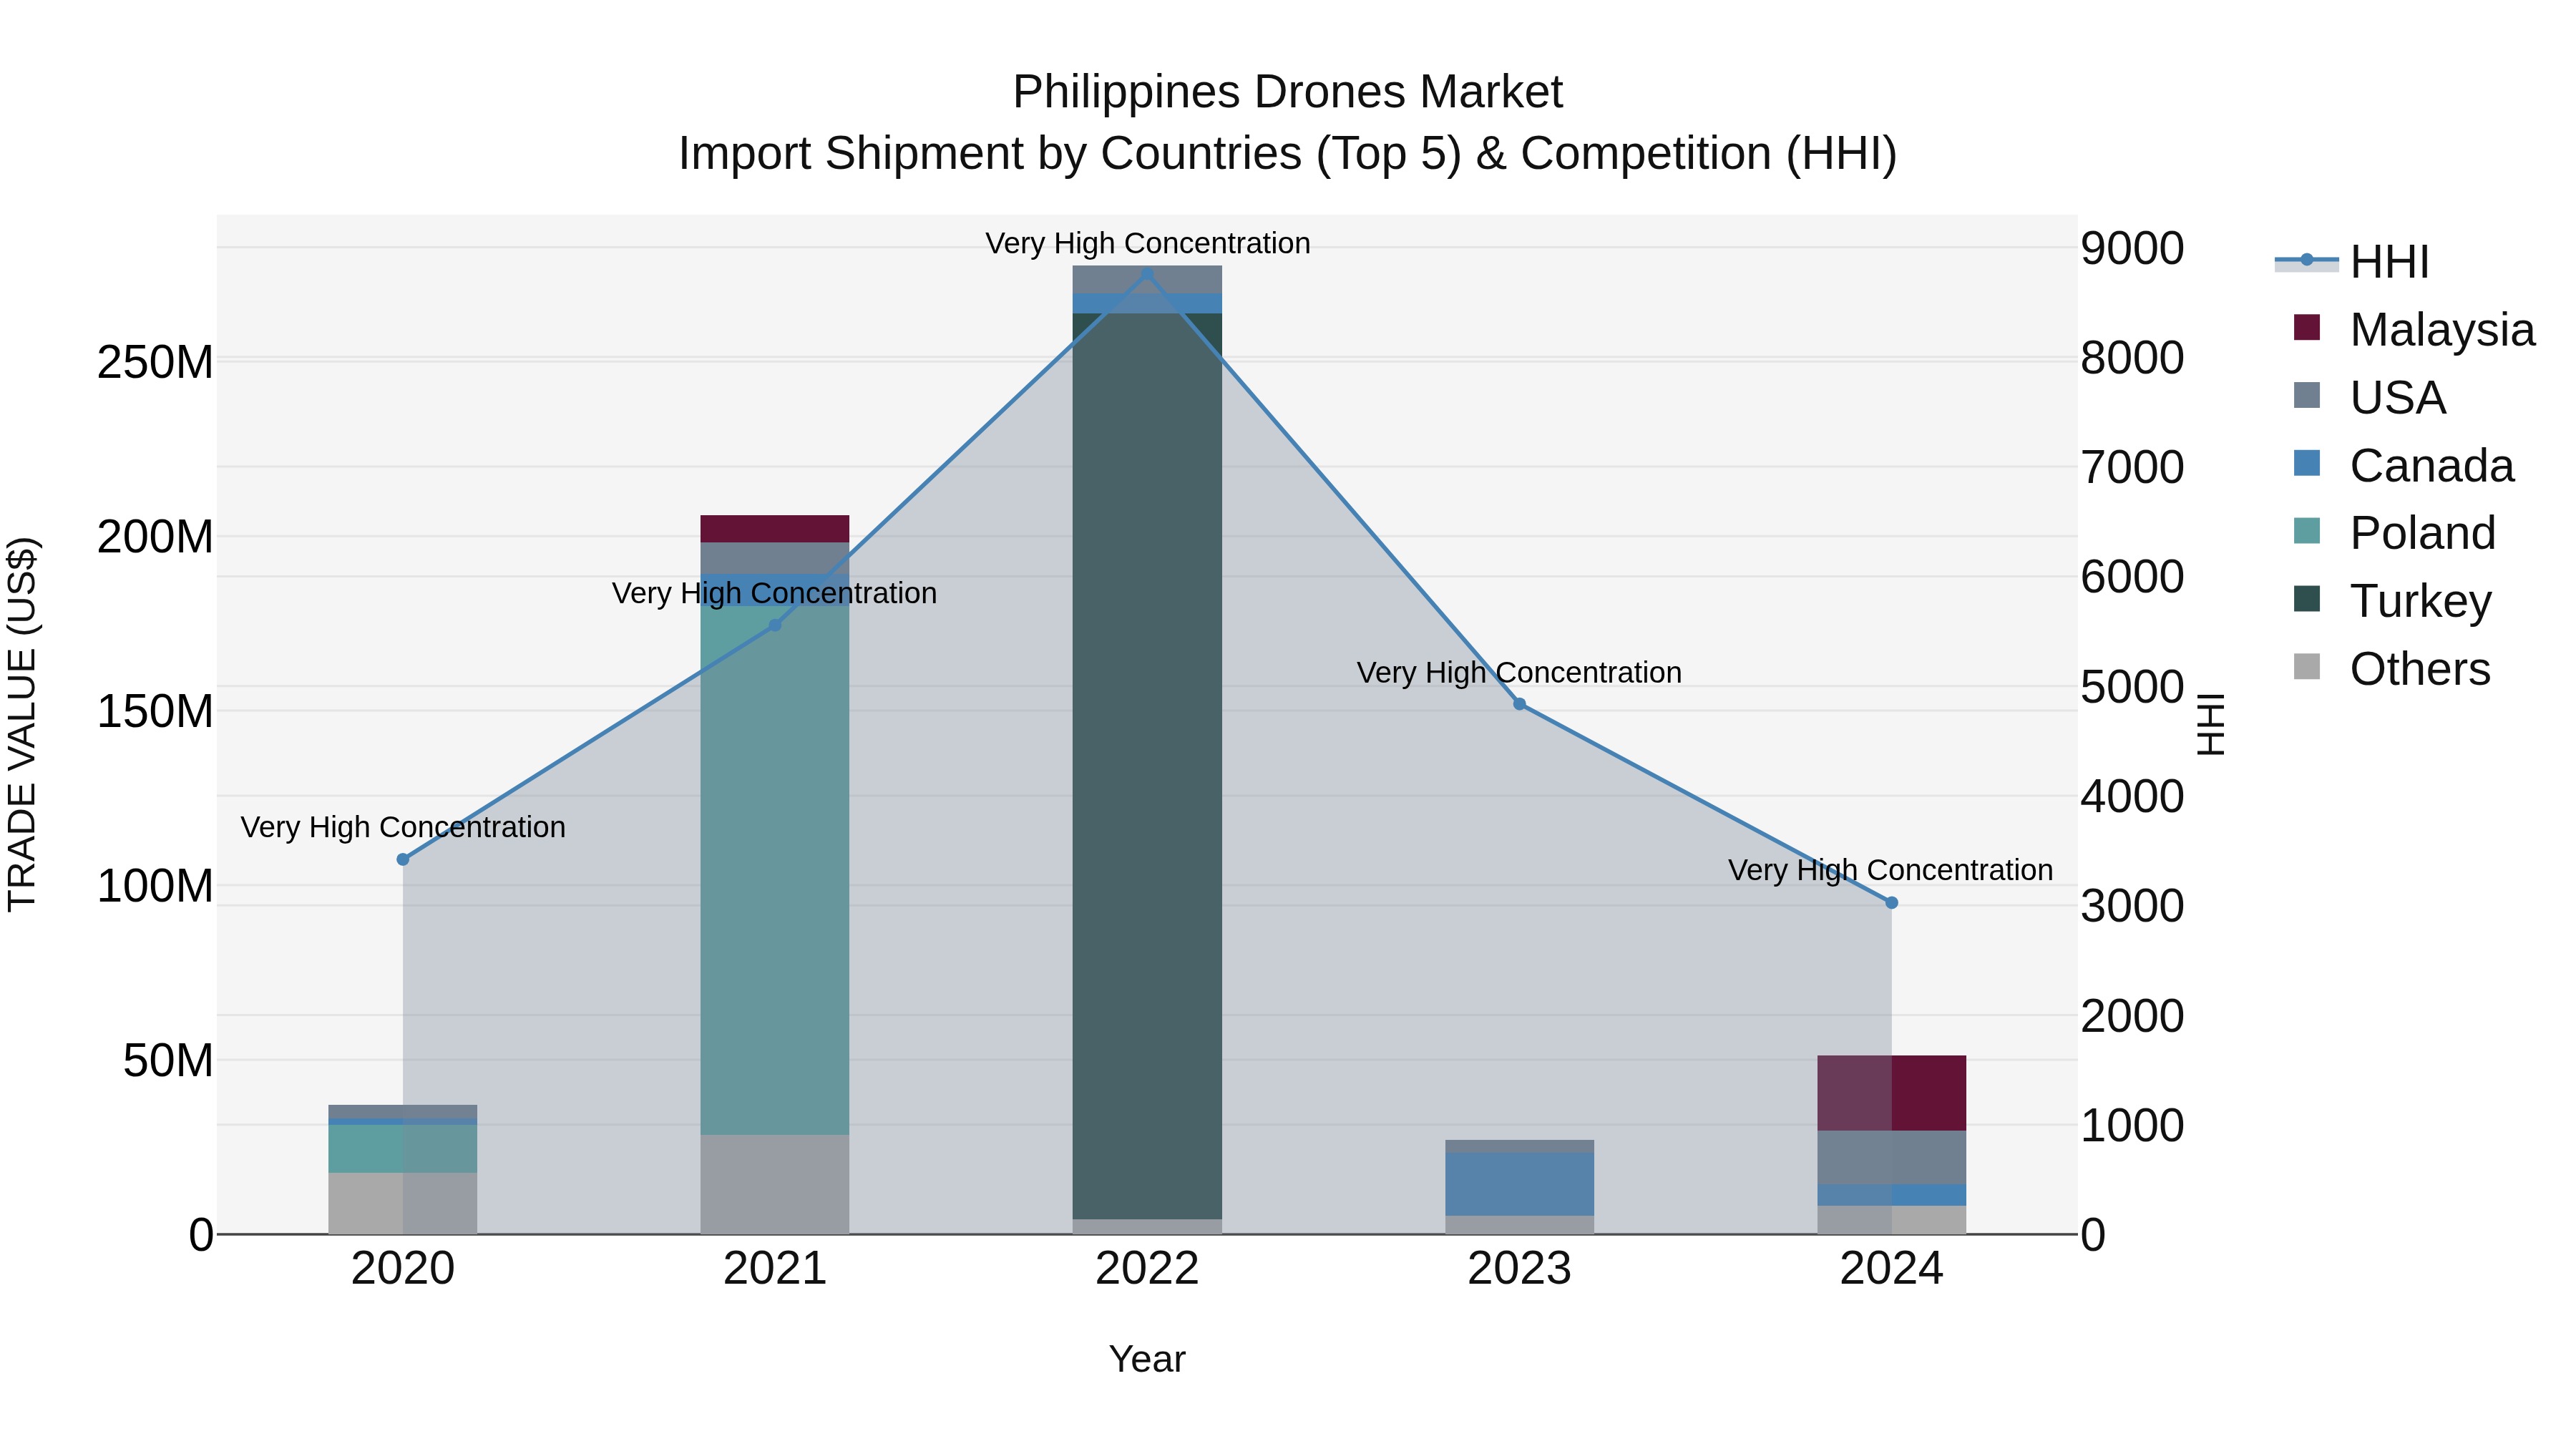This screenshot has width=2576, height=1449.
Task: Click the 2024 x-axis label
Action: [x=1891, y=1269]
